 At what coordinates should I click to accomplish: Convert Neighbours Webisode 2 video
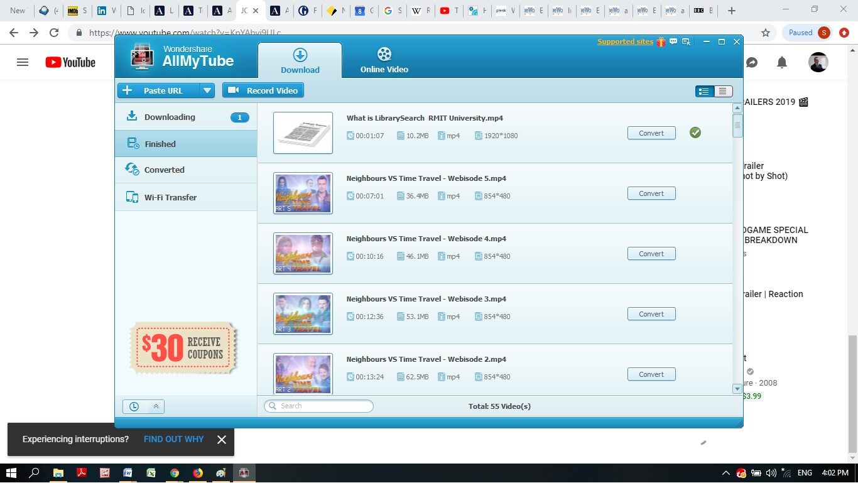point(651,374)
